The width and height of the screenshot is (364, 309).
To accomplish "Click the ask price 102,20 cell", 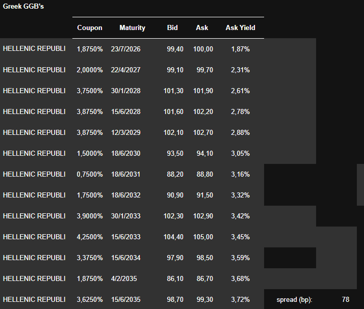I will click(203, 111).
